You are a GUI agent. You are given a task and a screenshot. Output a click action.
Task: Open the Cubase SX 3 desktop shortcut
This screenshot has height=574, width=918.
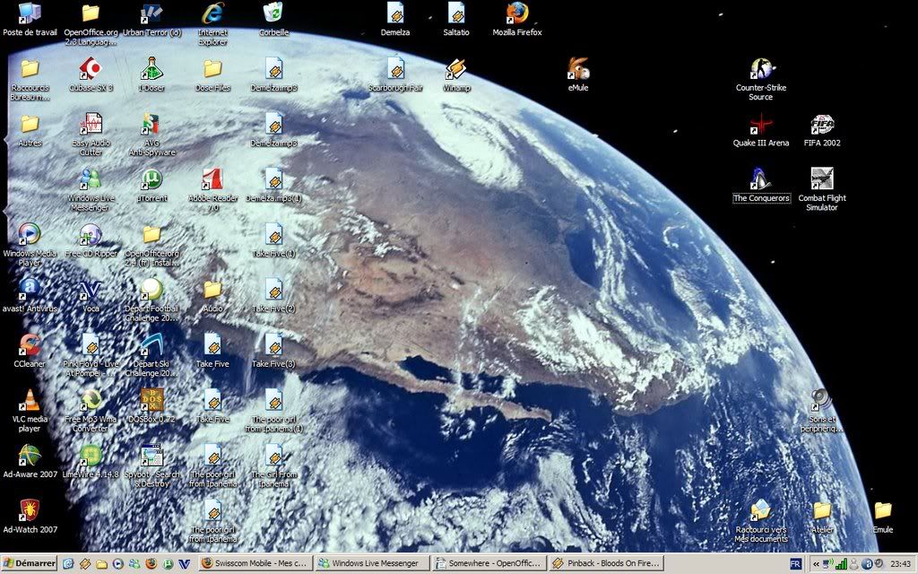[91, 70]
